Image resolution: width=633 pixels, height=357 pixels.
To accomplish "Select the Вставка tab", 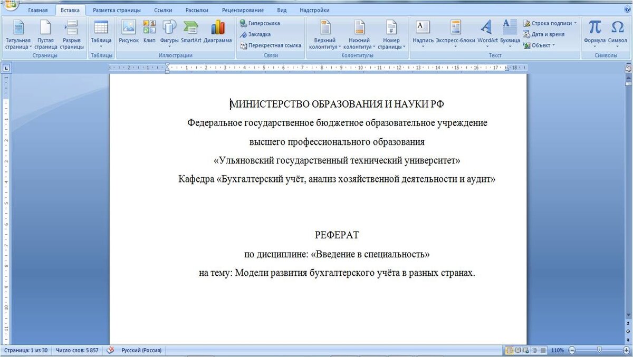I will (x=70, y=10).
